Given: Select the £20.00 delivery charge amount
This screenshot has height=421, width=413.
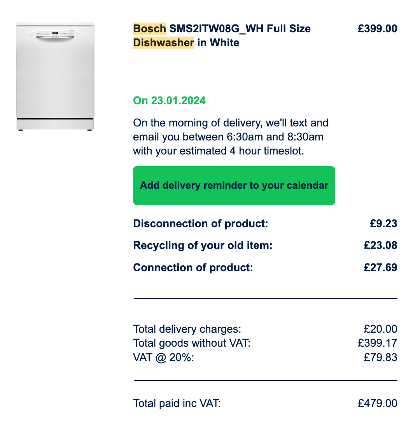Looking at the screenshot, I should pyautogui.click(x=380, y=329).
